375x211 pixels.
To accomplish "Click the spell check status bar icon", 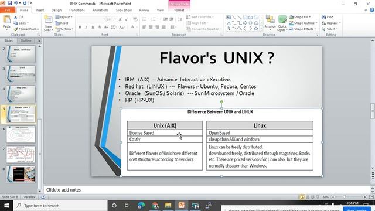I will [43, 197].
